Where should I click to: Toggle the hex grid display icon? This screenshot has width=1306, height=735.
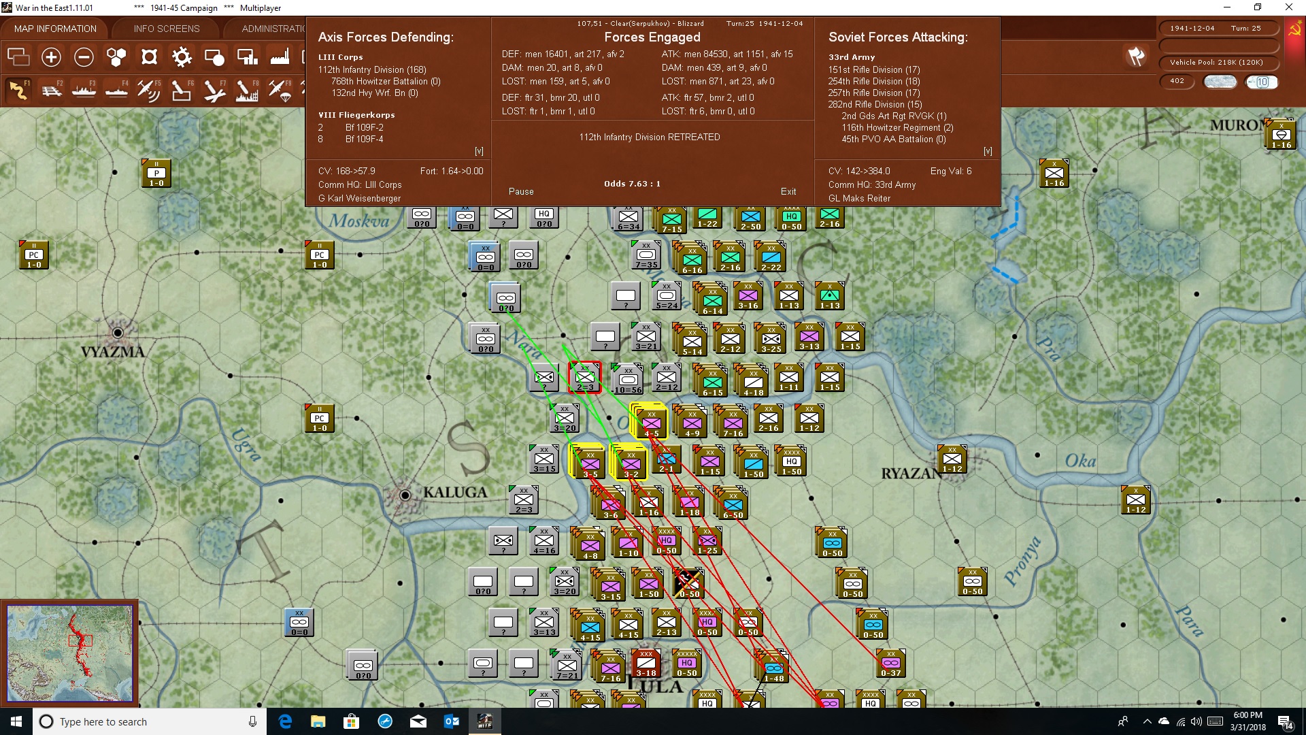[116, 57]
